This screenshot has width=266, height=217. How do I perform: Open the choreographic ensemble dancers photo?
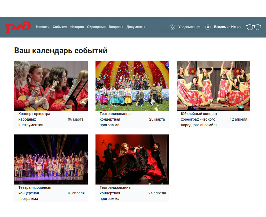213,85
